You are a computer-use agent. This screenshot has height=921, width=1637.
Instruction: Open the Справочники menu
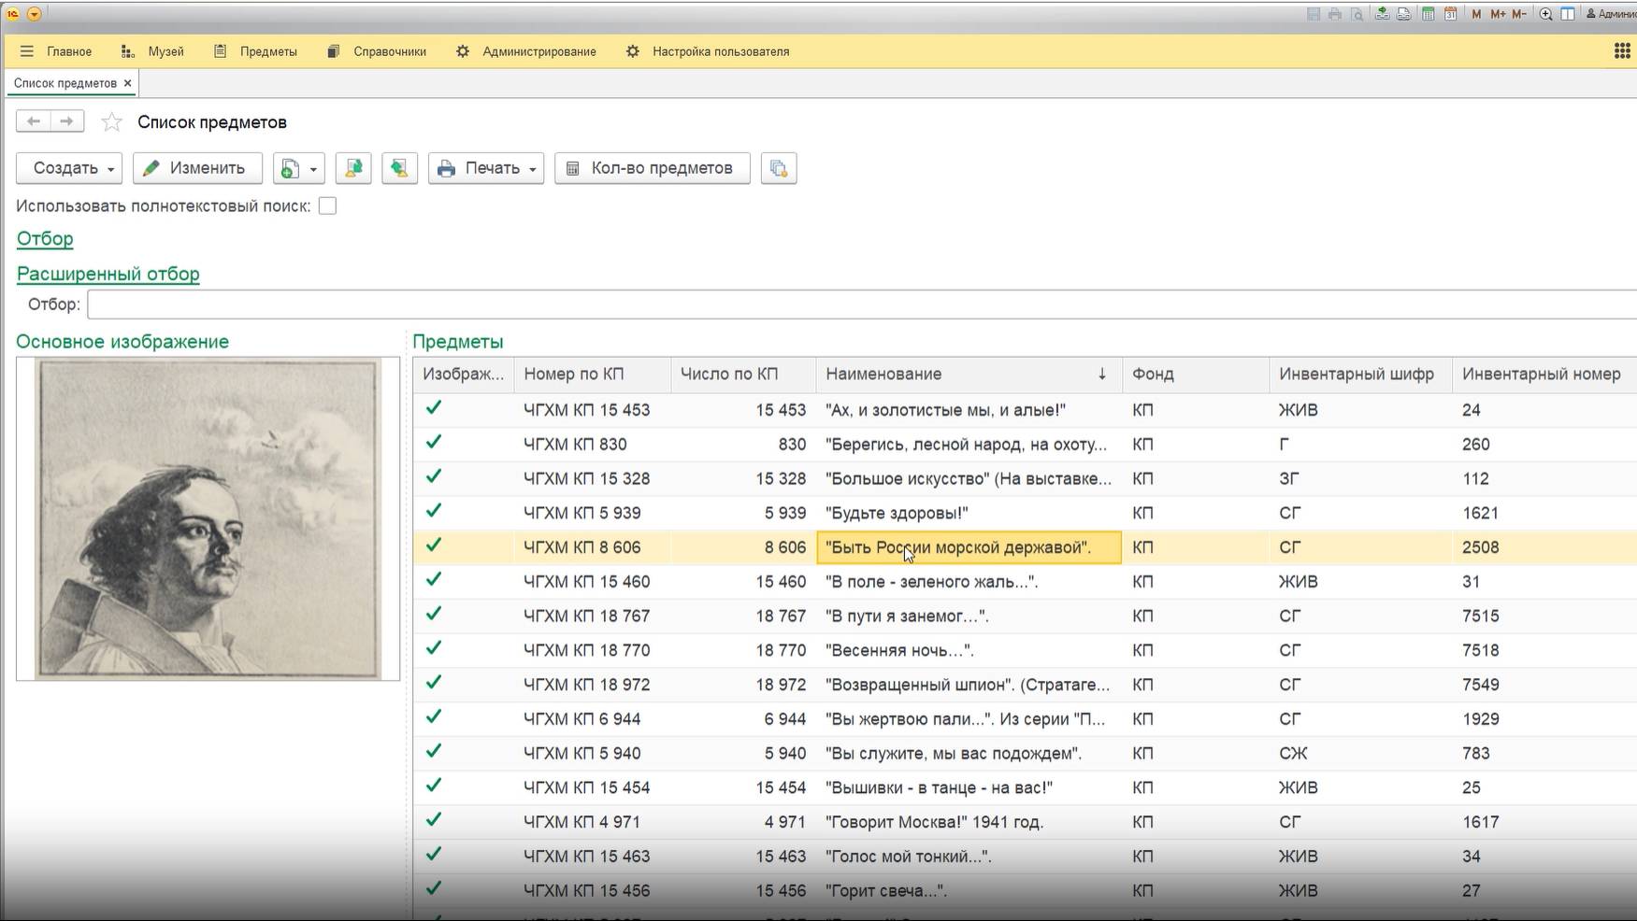(389, 51)
